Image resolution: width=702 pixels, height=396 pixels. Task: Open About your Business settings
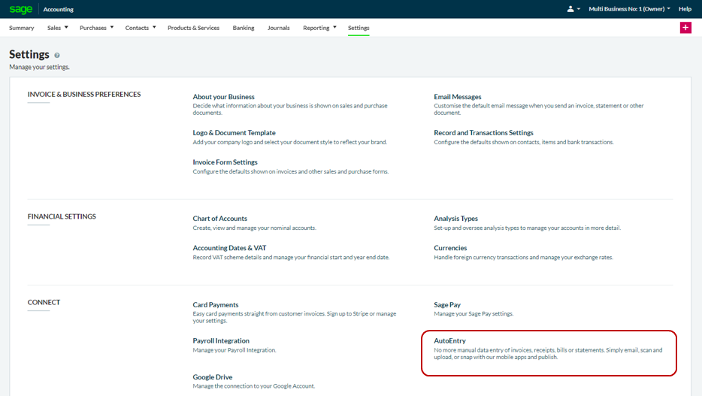(x=223, y=97)
